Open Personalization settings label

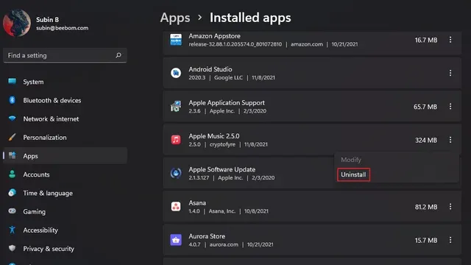click(x=45, y=138)
